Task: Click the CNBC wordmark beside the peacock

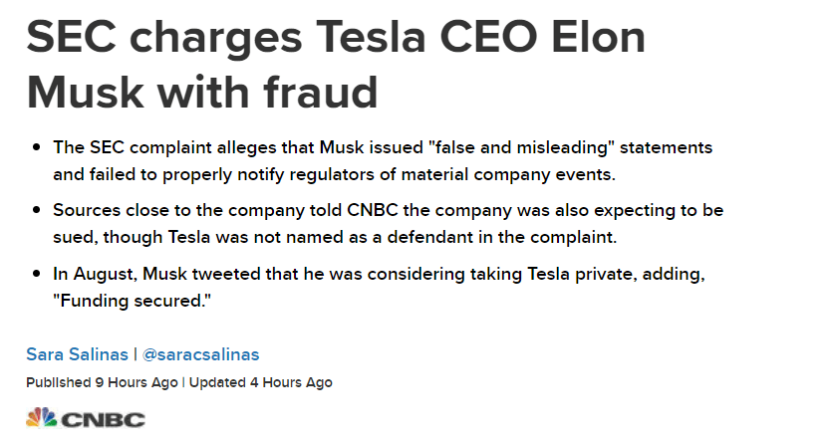Action: pos(103,420)
